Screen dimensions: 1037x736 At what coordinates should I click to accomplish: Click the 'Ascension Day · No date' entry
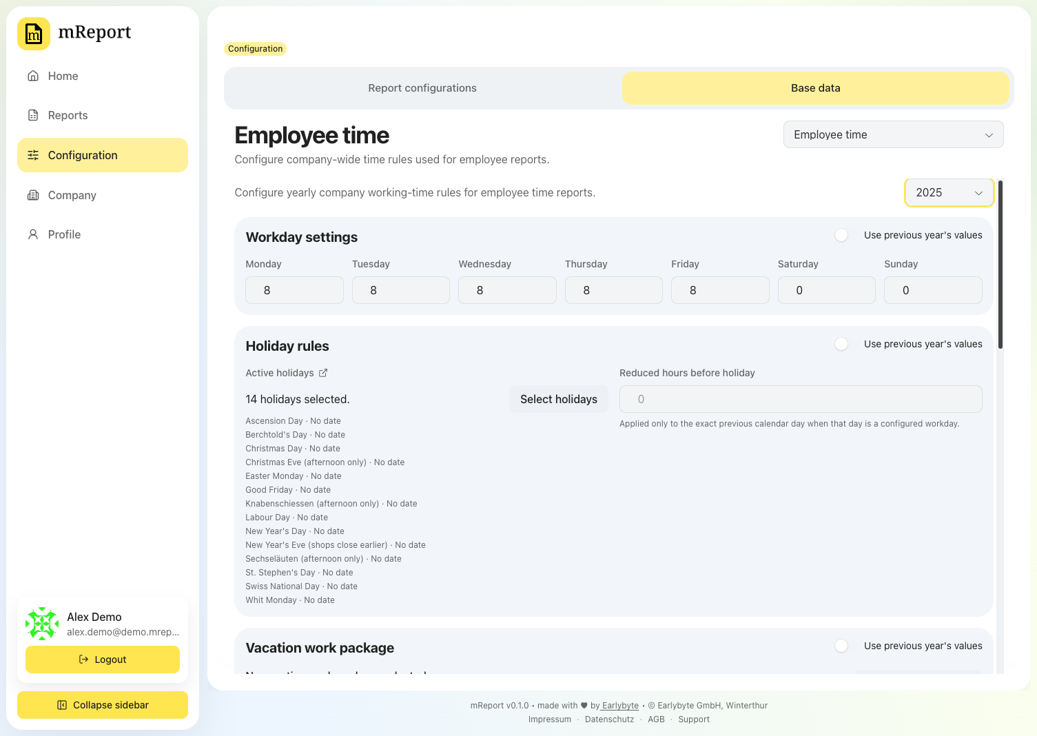coord(293,421)
